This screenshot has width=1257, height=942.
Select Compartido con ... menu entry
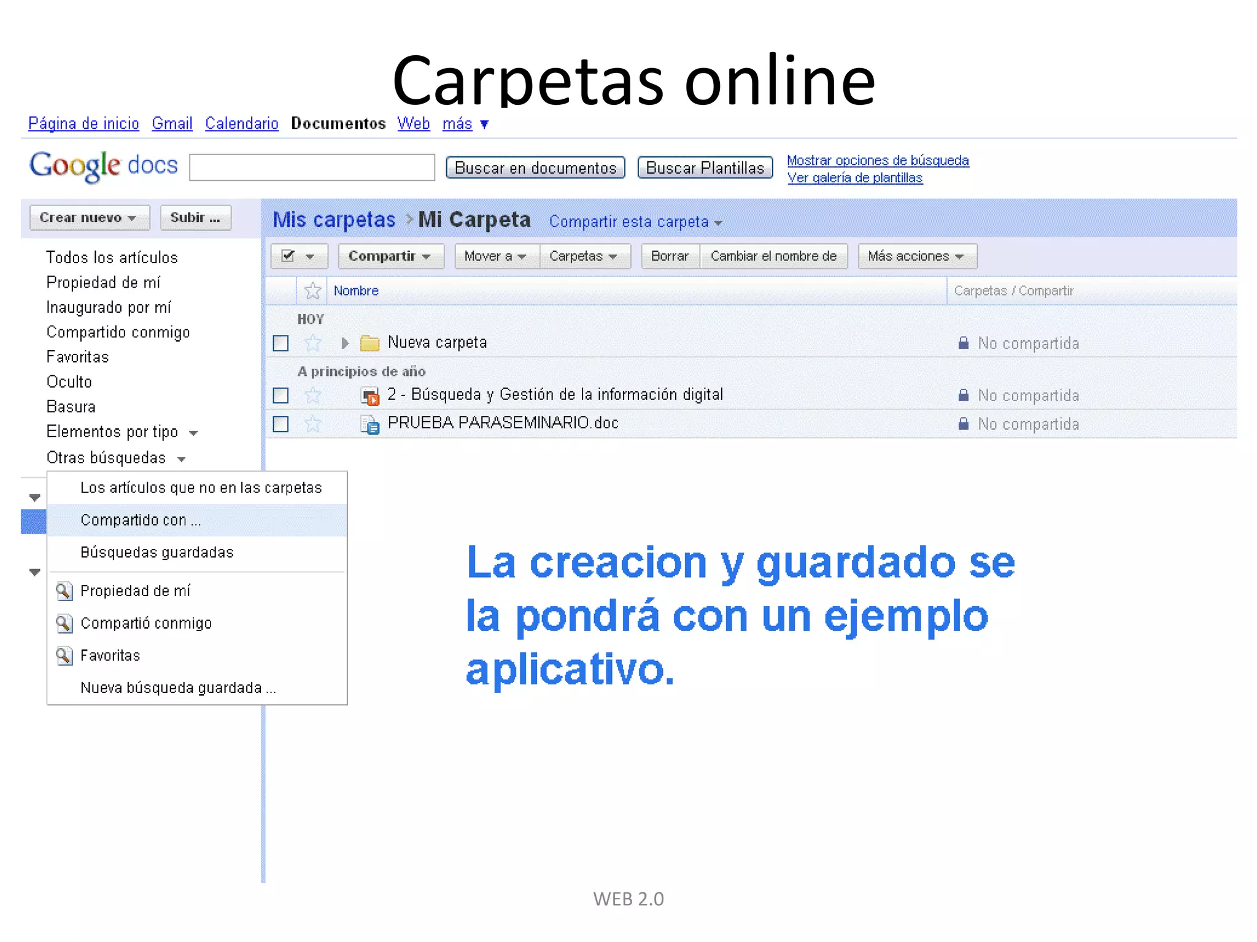[x=198, y=521]
